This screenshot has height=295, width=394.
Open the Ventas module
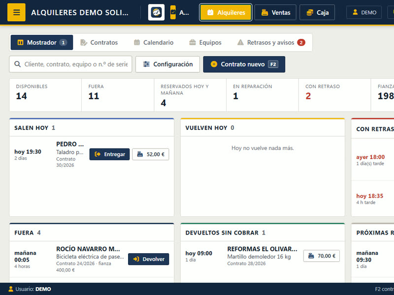point(275,12)
